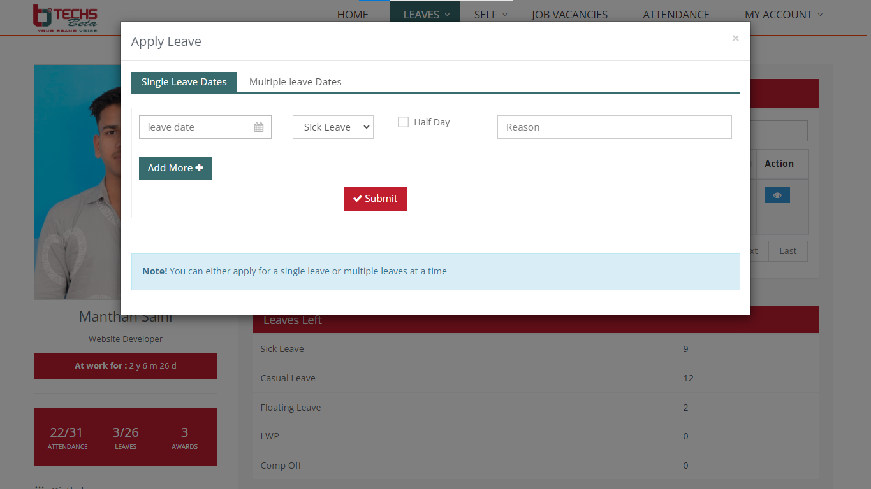Expand the Self navigation menu
The height and width of the screenshot is (489, 871).
490,14
